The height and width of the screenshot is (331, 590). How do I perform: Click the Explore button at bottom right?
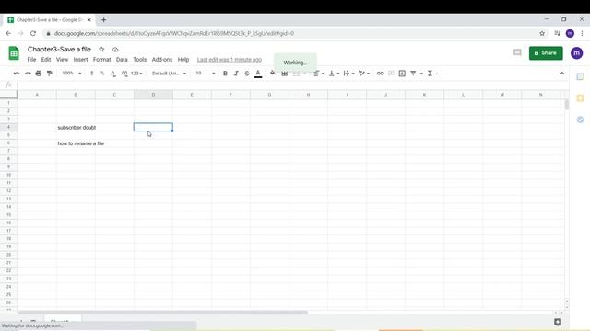coord(557,322)
